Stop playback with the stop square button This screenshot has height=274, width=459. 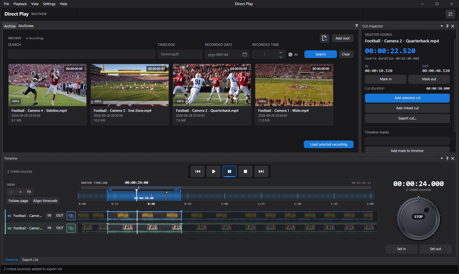(245, 171)
